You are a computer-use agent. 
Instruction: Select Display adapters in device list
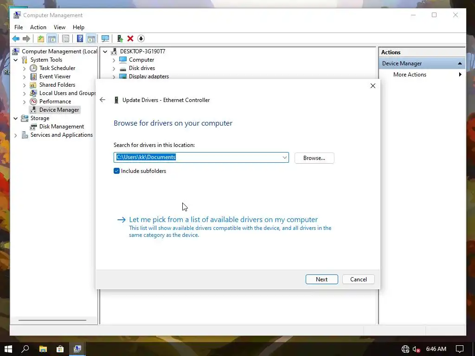point(148,76)
